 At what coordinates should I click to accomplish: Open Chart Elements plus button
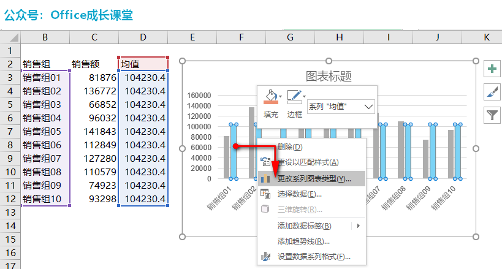click(x=492, y=69)
